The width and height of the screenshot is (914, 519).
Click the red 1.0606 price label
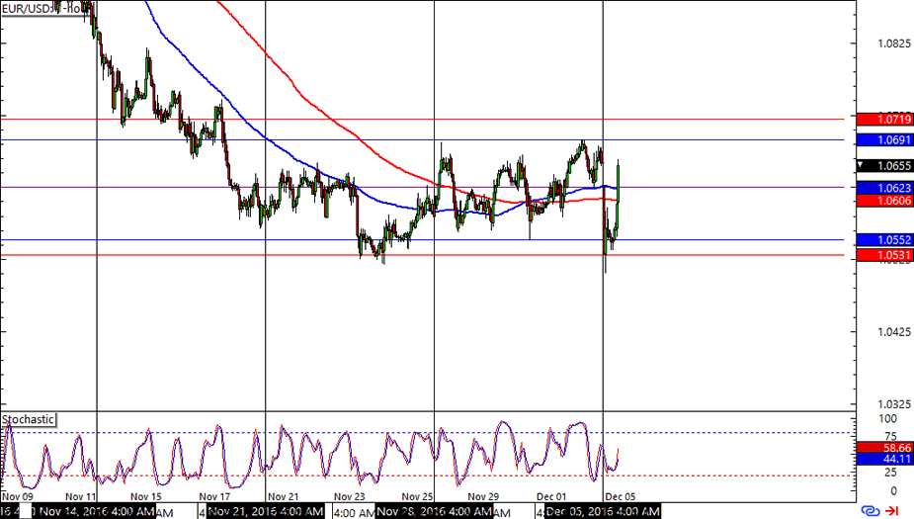click(x=885, y=201)
